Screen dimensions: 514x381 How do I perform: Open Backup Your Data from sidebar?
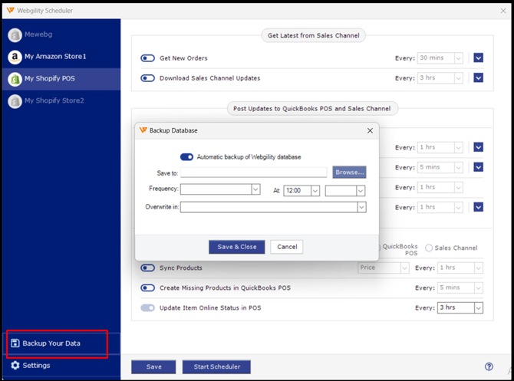coord(51,343)
